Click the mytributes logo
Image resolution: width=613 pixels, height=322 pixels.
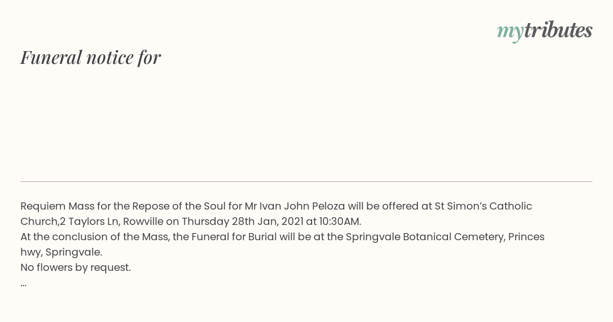(545, 31)
